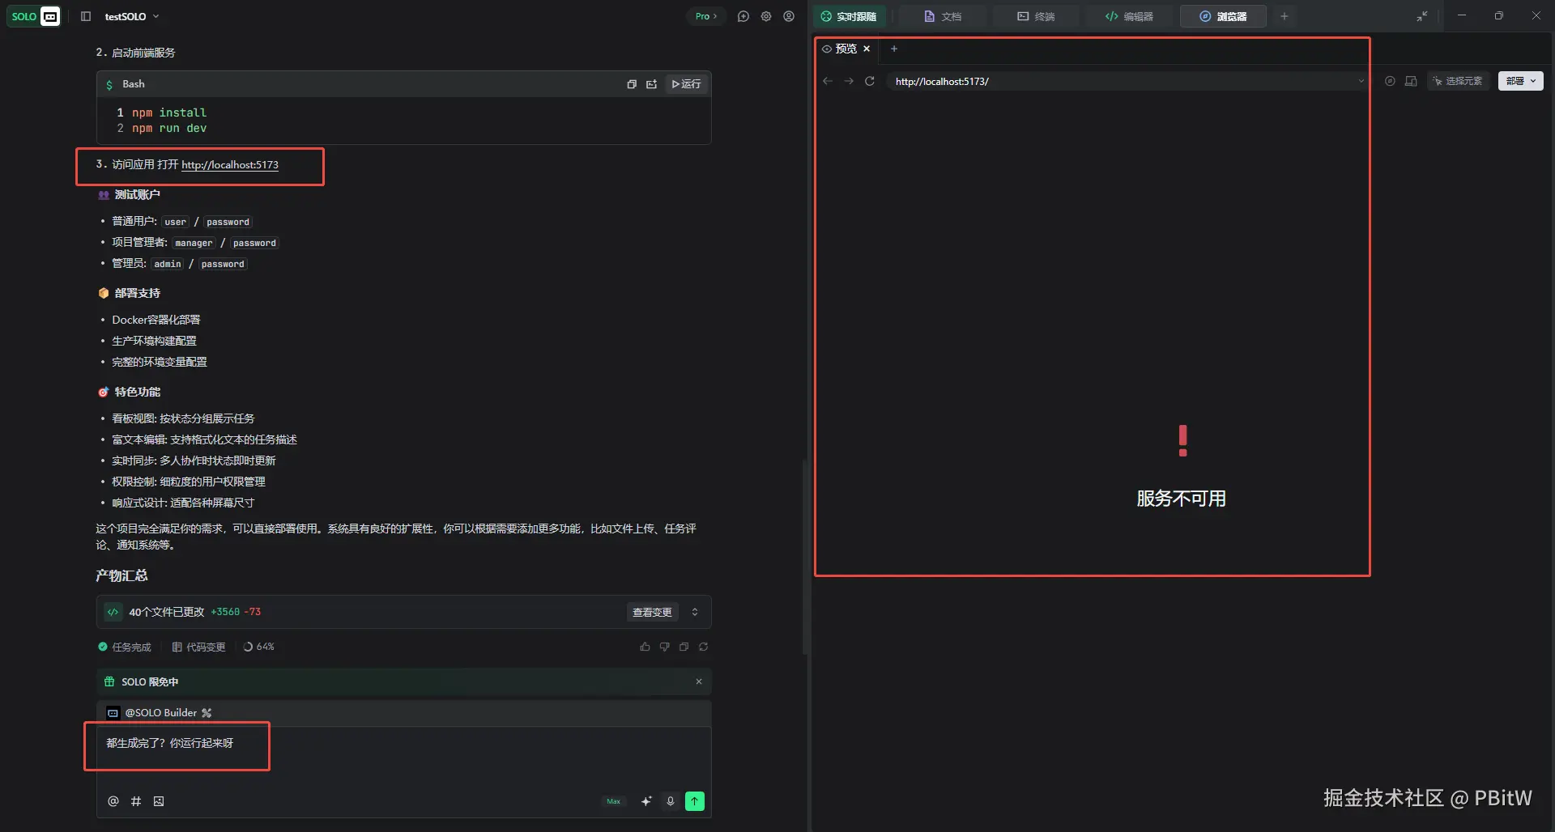The image size is (1555, 832).
Task: Open a new browser preview tab
Action: click(x=894, y=49)
